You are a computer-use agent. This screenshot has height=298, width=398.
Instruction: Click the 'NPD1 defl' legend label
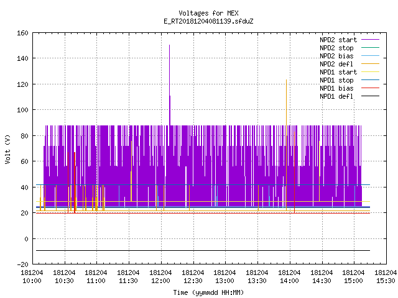click(x=336, y=97)
